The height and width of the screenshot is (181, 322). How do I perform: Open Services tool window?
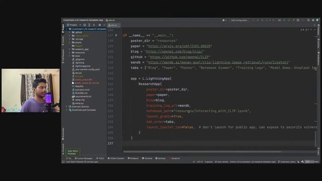(x=160, y=158)
